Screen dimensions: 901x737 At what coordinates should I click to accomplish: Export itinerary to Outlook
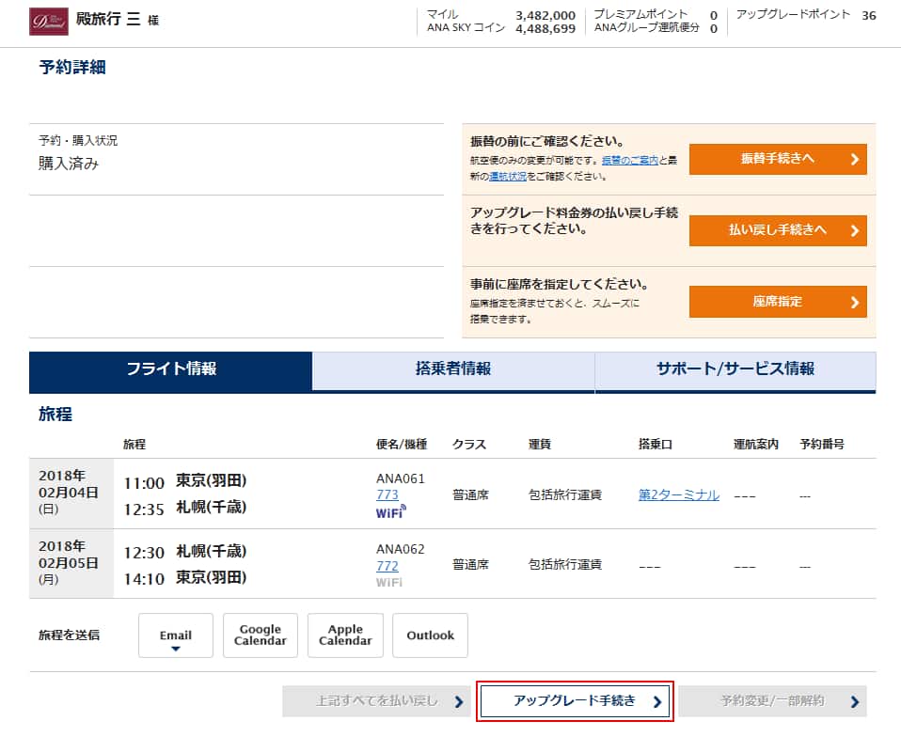tap(430, 635)
